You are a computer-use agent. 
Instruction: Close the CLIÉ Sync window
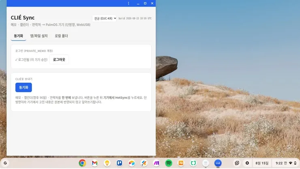pyautogui.click(x=152, y=3)
